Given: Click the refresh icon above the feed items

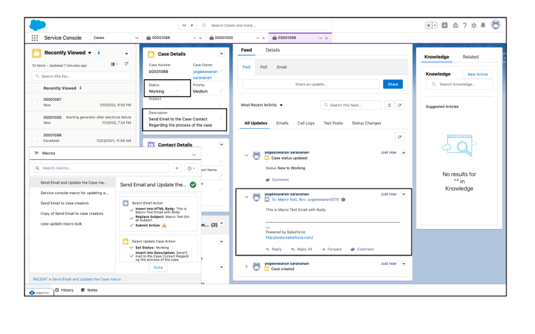Looking at the screenshot, I should (400, 137).
